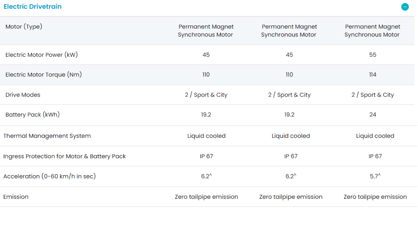Click the middle column's IP 67 value
418x235 pixels.
(x=291, y=156)
